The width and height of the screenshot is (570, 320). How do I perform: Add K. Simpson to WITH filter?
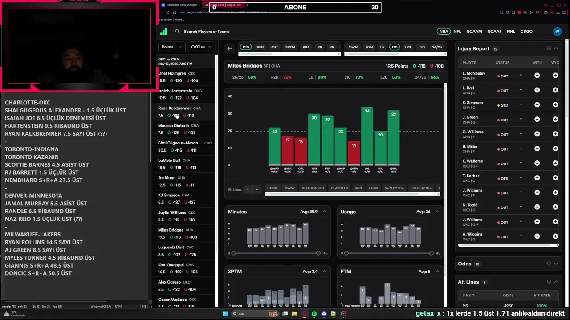click(537, 105)
